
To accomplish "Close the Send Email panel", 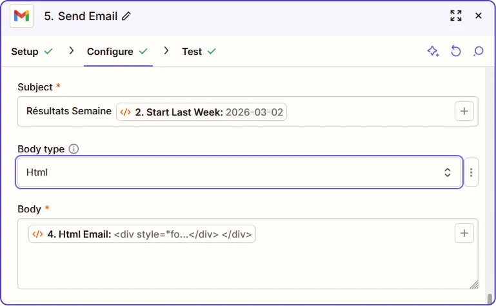I will 479,15.
